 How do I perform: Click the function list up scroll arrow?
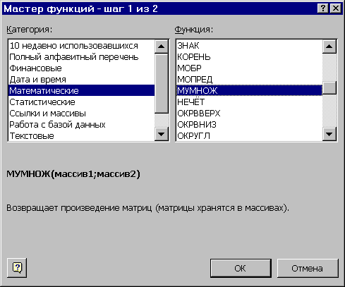329,47
